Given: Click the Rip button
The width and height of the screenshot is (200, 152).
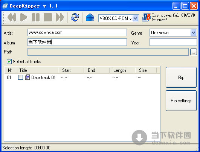Looking at the screenshot, I should [x=181, y=78].
